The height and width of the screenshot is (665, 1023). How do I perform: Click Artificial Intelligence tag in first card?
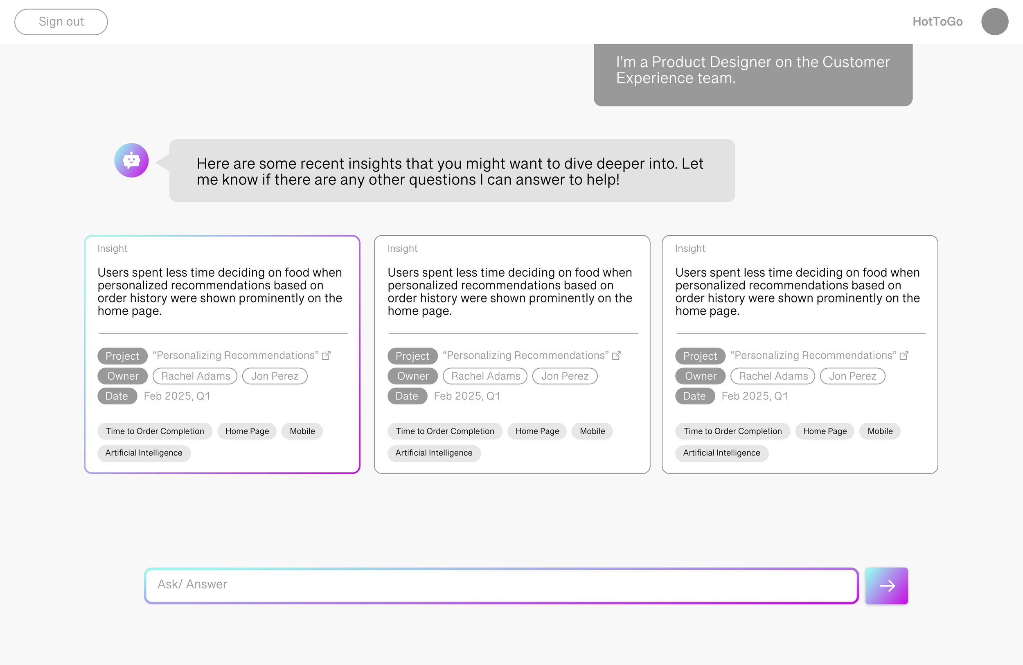144,453
